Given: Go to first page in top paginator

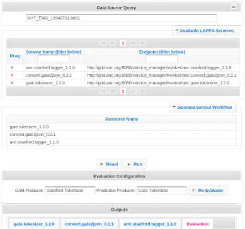Looking at the screenshot, I should tap(103, 43).
